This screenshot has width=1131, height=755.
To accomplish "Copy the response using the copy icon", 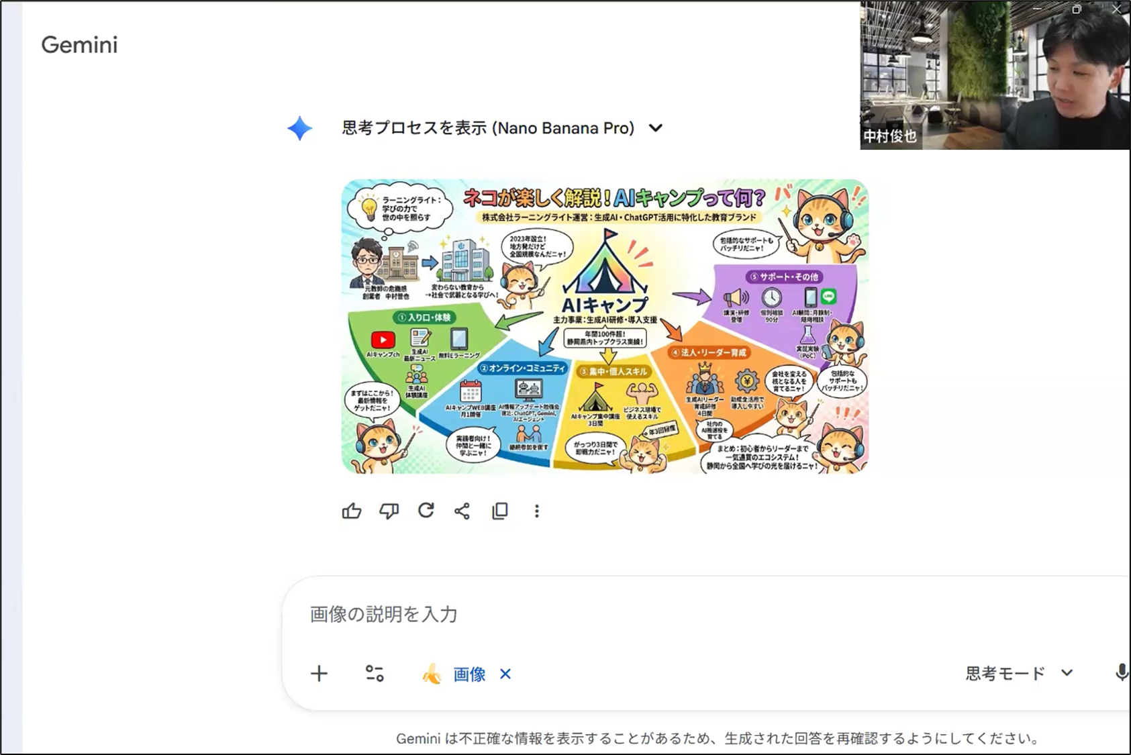I will [500, 511].
